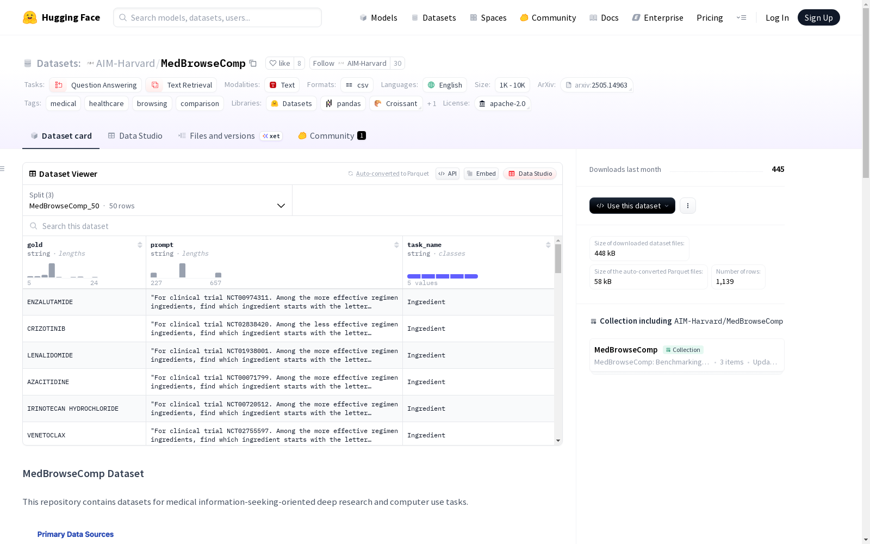Open Community in the top navigation
The image size is (870, 544).
coord(548,17)
